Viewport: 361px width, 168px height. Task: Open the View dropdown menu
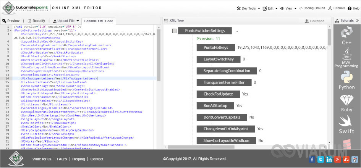288,8
